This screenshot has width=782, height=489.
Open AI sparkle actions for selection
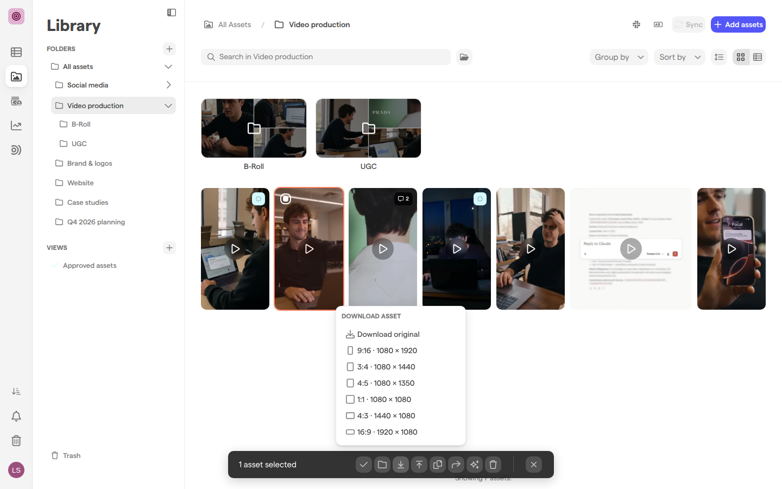[x=475, y=465]
